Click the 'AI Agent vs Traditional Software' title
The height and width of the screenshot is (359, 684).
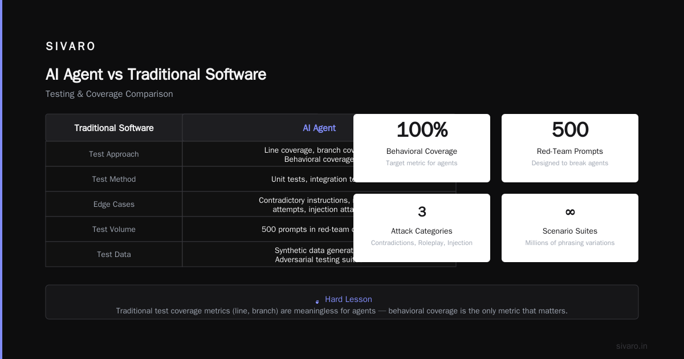point(156,74)
